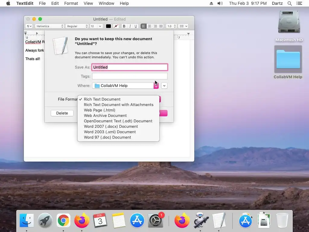Open the View menu
Image resolution: width=309 pixels, height=232 pixels.
click(88, 3)
